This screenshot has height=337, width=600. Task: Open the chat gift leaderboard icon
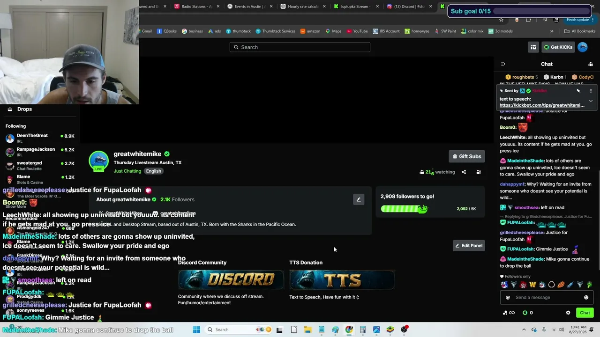click(591, 64)
